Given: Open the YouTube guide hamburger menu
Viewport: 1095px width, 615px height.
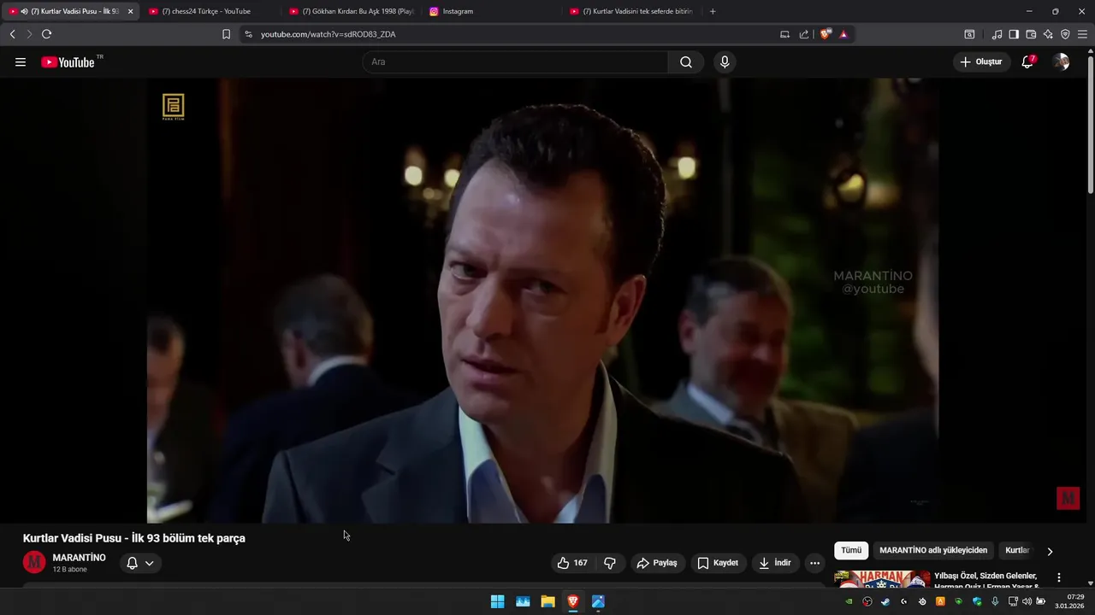Looking at the screenshot, I should tap(21, 62).
